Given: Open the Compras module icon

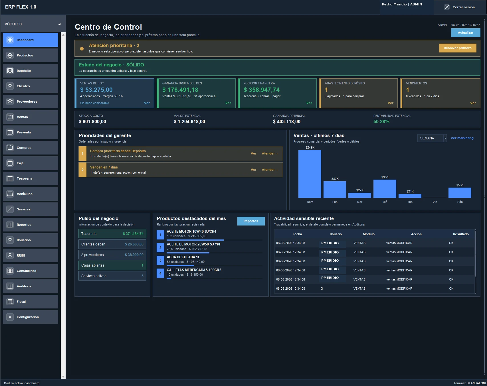Looking at the screenshot, I should click(x=10, y=148).
